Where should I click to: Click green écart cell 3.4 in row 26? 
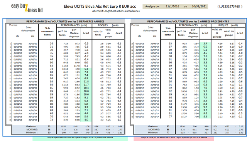tap(205, 43)
